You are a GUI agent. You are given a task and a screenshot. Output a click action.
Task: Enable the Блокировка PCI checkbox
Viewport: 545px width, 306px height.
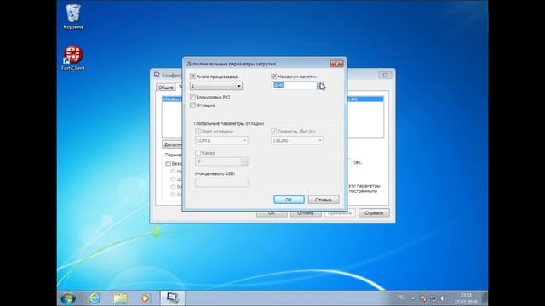(192, 98)
